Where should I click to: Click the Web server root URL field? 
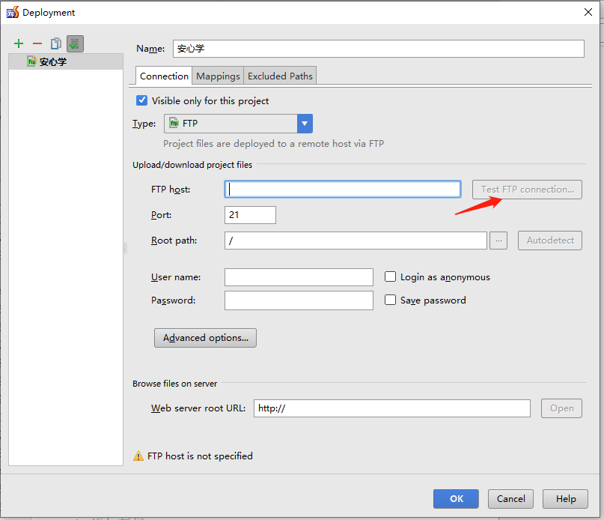[391, 408]
